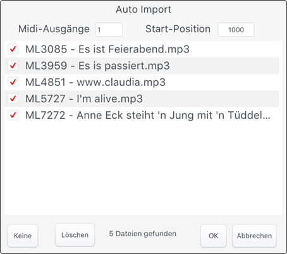Toggle the ML7272 Anne Eck checkbox
The width and height of the screenshot is (287, 254).
(x=13, y=115)
